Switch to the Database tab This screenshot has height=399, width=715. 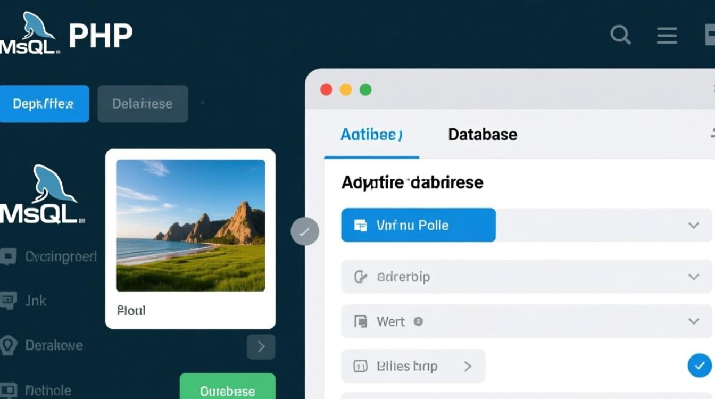point(483,134)
